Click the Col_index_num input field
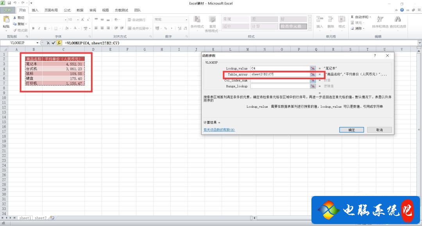 tap(280, 80)
